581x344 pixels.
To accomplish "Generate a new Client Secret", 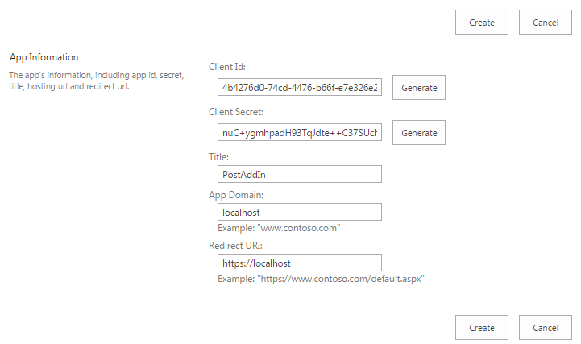I will [x=419, y=132].
